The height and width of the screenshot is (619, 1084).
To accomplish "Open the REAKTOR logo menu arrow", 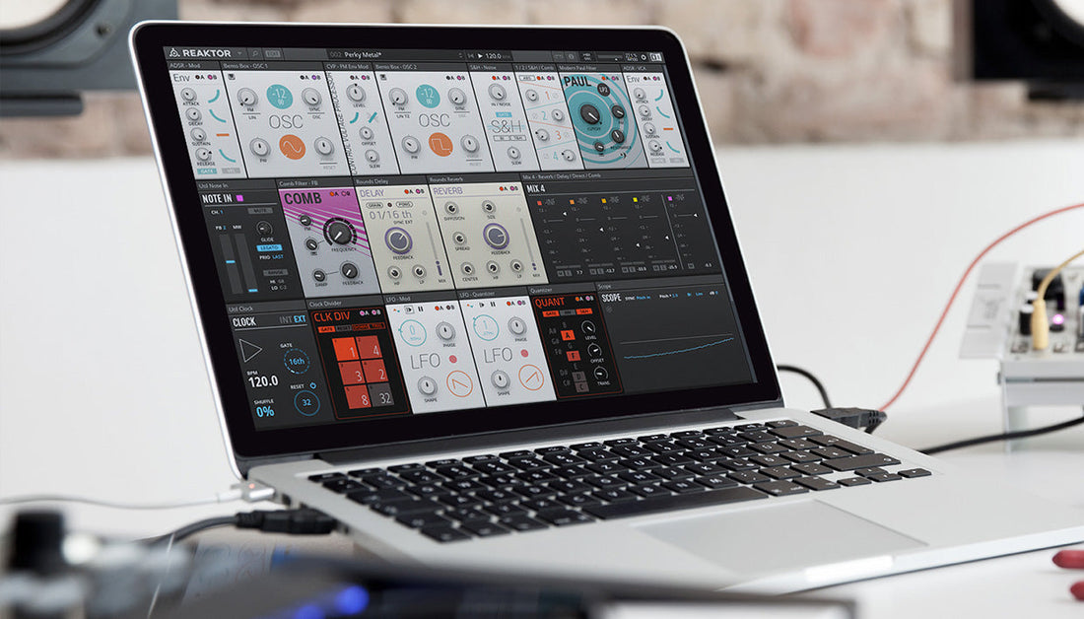I will click(x=239, y=53).
